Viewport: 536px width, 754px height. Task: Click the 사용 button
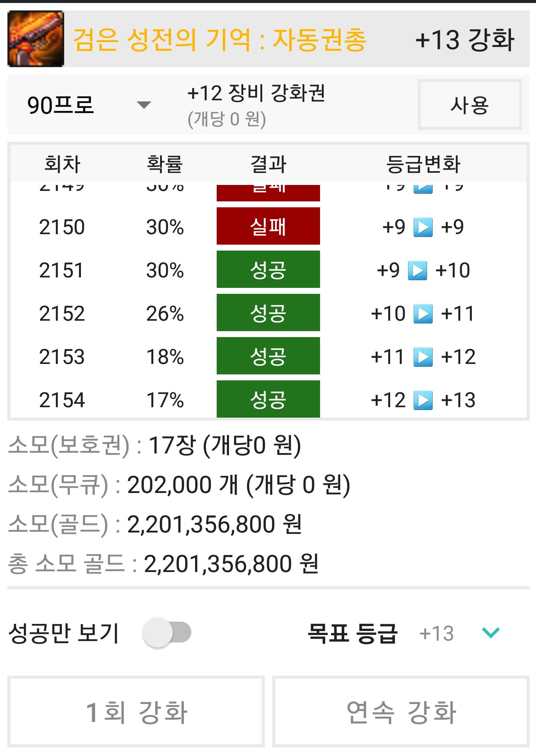click(470, 105)
